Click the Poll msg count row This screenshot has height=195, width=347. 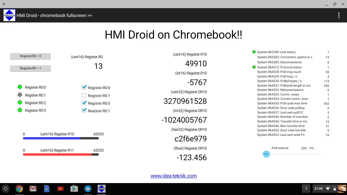(x=293, y=72)
